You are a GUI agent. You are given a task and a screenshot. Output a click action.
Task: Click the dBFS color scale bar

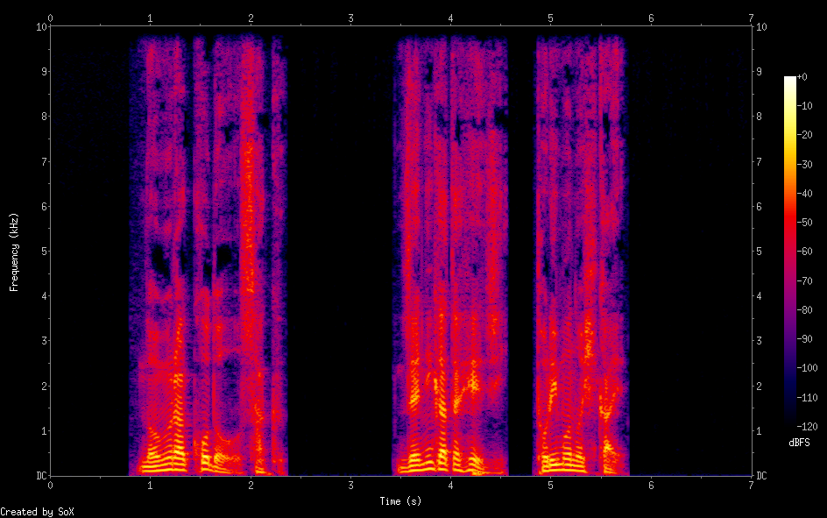tap(789, 251)
